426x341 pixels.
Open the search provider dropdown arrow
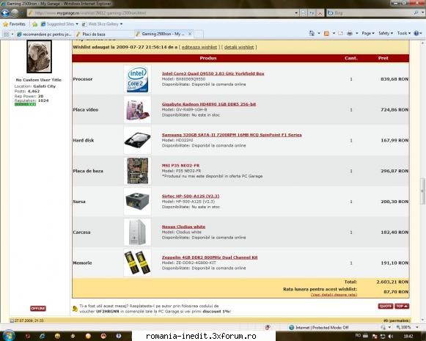(x=422, y=12)
